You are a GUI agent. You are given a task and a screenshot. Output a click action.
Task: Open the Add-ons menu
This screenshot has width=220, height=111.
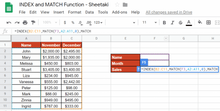[120, 12]
